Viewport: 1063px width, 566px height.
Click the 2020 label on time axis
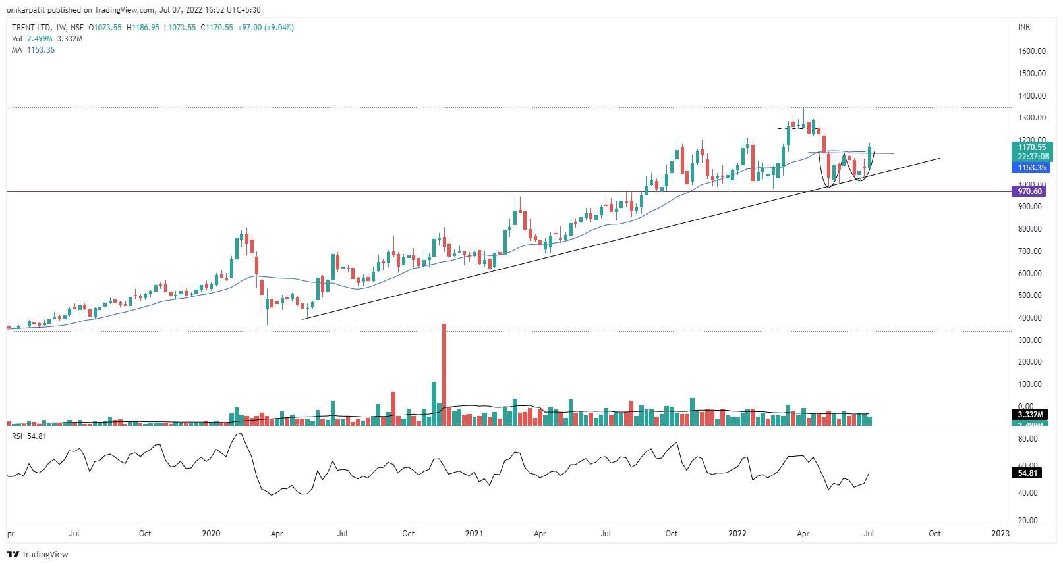(x=211, y=534)
